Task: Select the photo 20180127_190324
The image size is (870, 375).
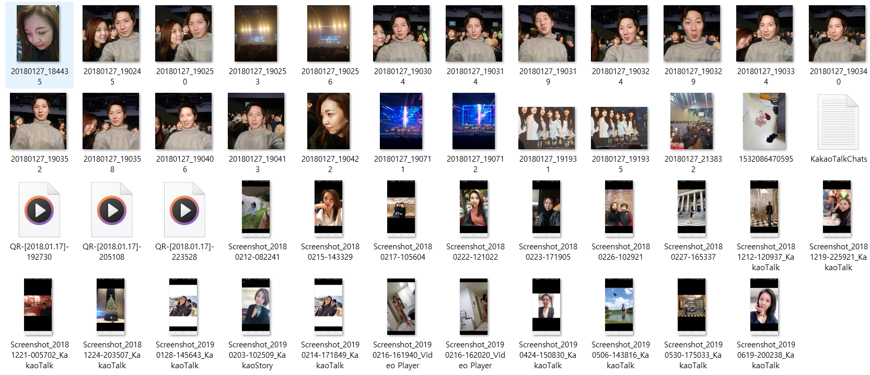Action: click(619, 33)
